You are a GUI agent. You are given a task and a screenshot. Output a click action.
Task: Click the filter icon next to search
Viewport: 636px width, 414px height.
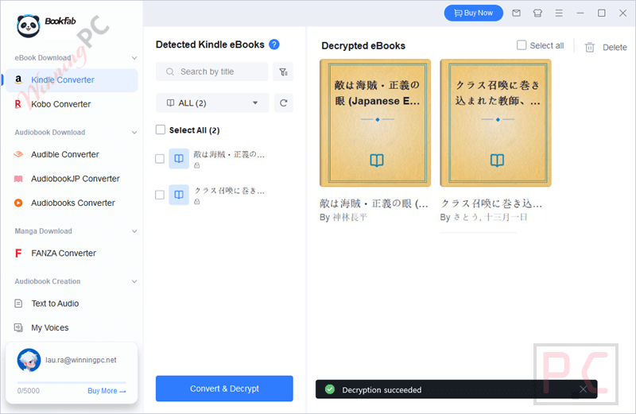[283, 72]
